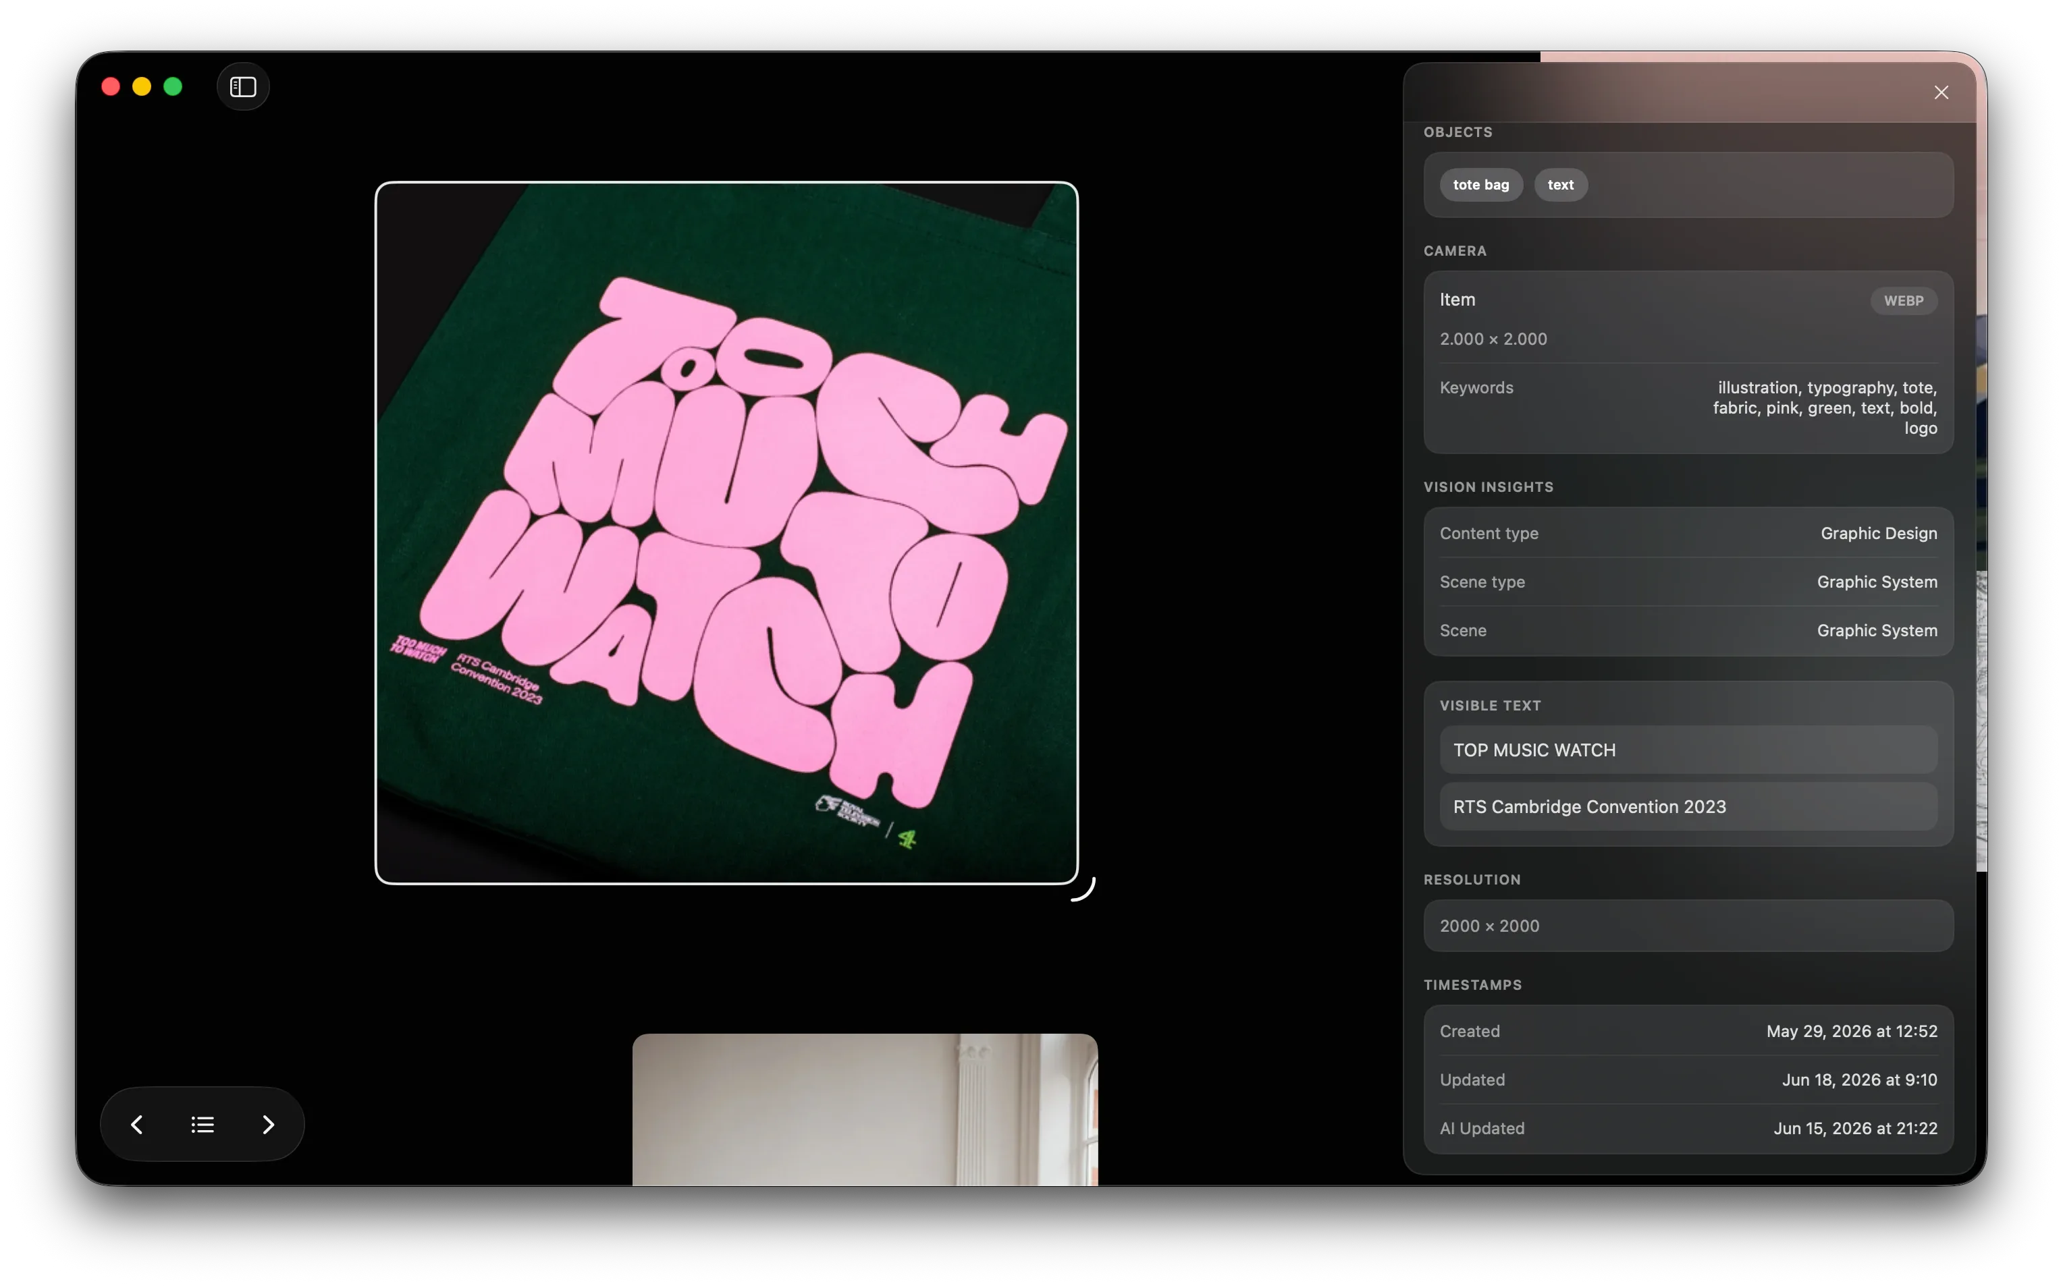Open the list view icon
The image size is (2063, 1286).
[203, 1124]
